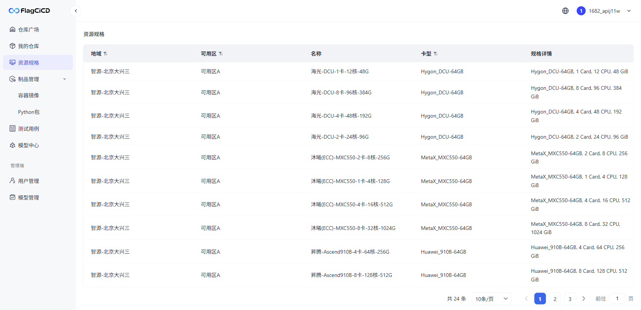The image size is (641, 310).
Task: Click the 资源规格 page title
Action: 94,34
